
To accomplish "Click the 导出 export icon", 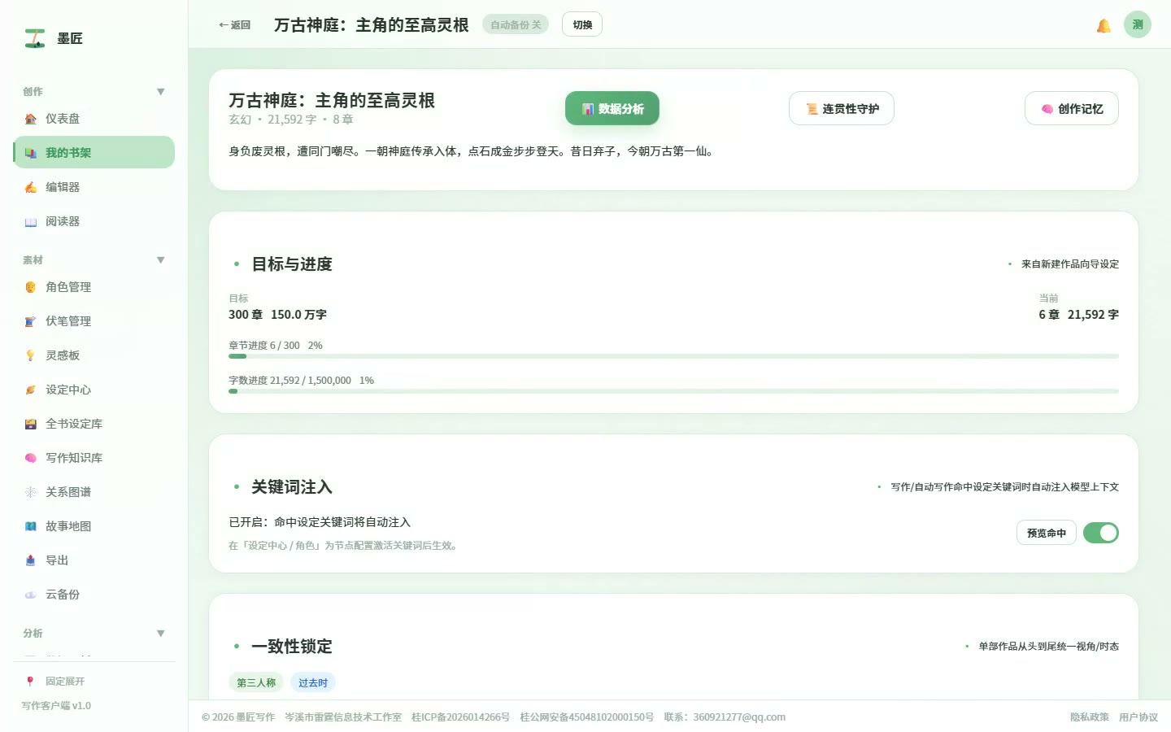I will 30,560.
